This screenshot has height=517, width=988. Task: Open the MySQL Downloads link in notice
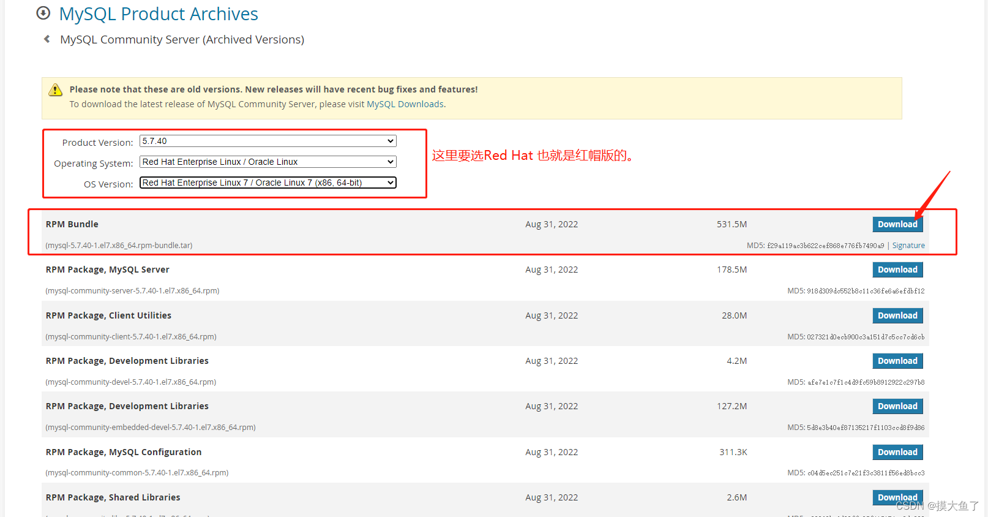click(x=405, y=104)
